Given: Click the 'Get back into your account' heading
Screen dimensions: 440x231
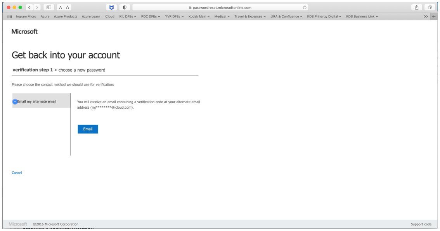Looking at the screenshot, I should tap(66, 55).
